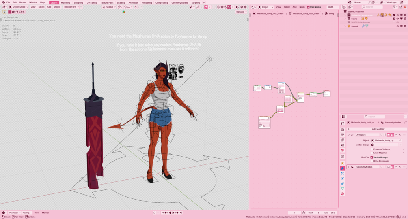The image size is (408, 219).
Task: Toggle GeometryNodes viewport display button
Action: 389,167
